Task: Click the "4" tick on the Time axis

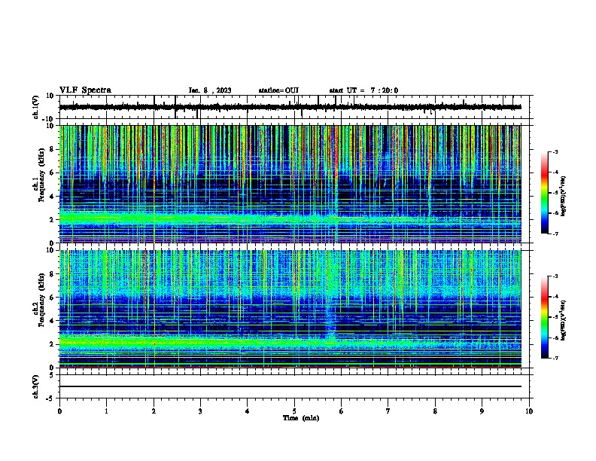Action: (x=248, y=411)
